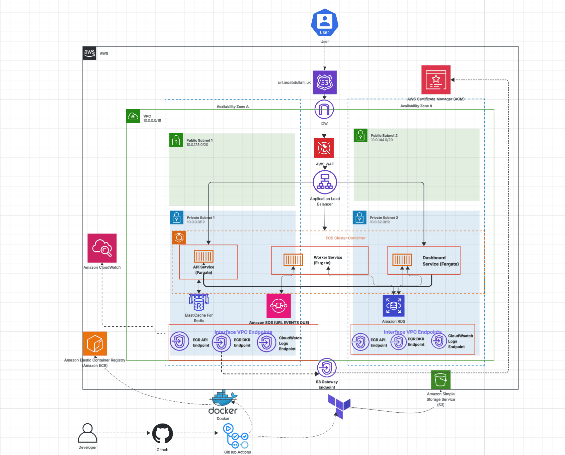Viewport: 565px width, 455px height.
Task: Select zone B ECR DKR Endpoint icon
Action: pos(398,342)
